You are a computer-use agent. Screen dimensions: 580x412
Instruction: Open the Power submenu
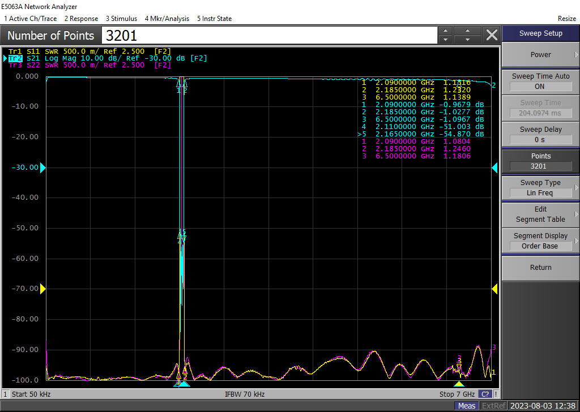pyautogui.click(x=540, y=55)
